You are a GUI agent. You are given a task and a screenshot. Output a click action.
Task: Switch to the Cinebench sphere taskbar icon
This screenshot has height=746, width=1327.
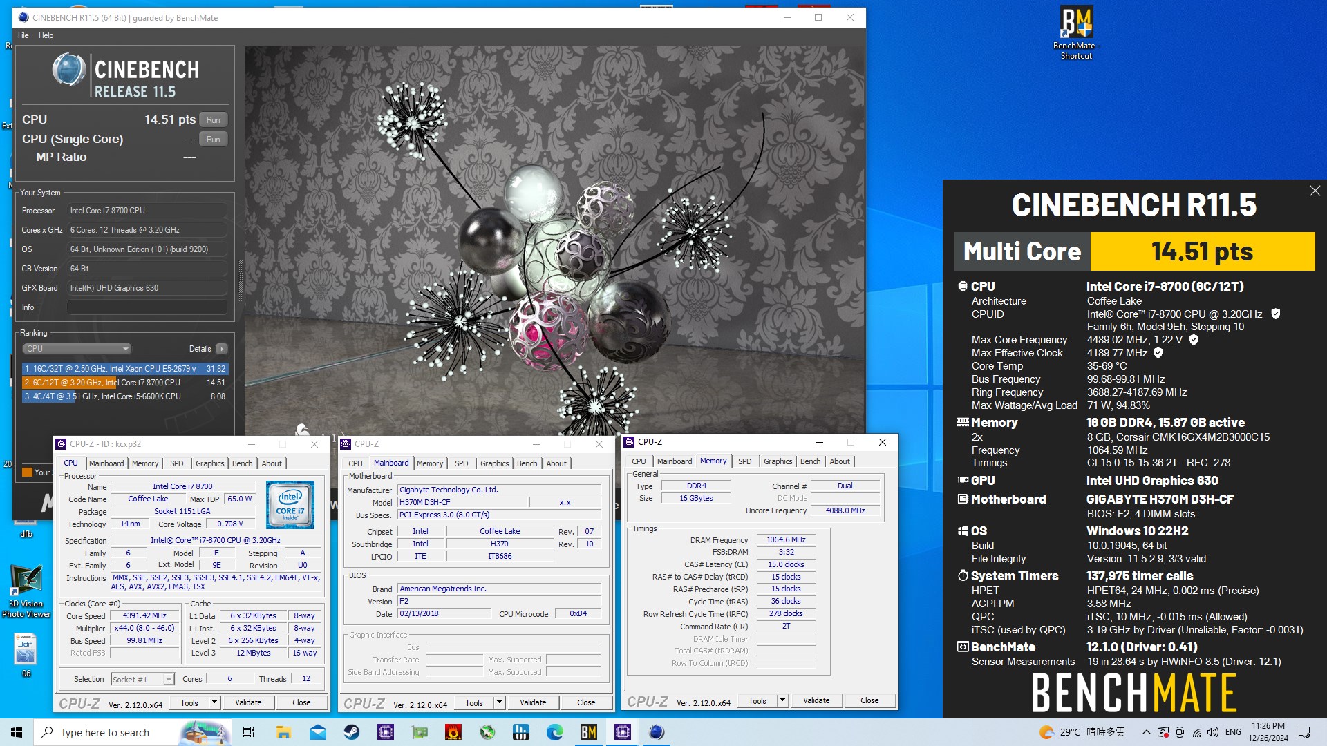[x=657, y=732]
